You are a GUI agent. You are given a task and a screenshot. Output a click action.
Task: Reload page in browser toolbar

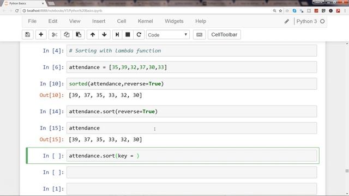[x=17, y=11]
